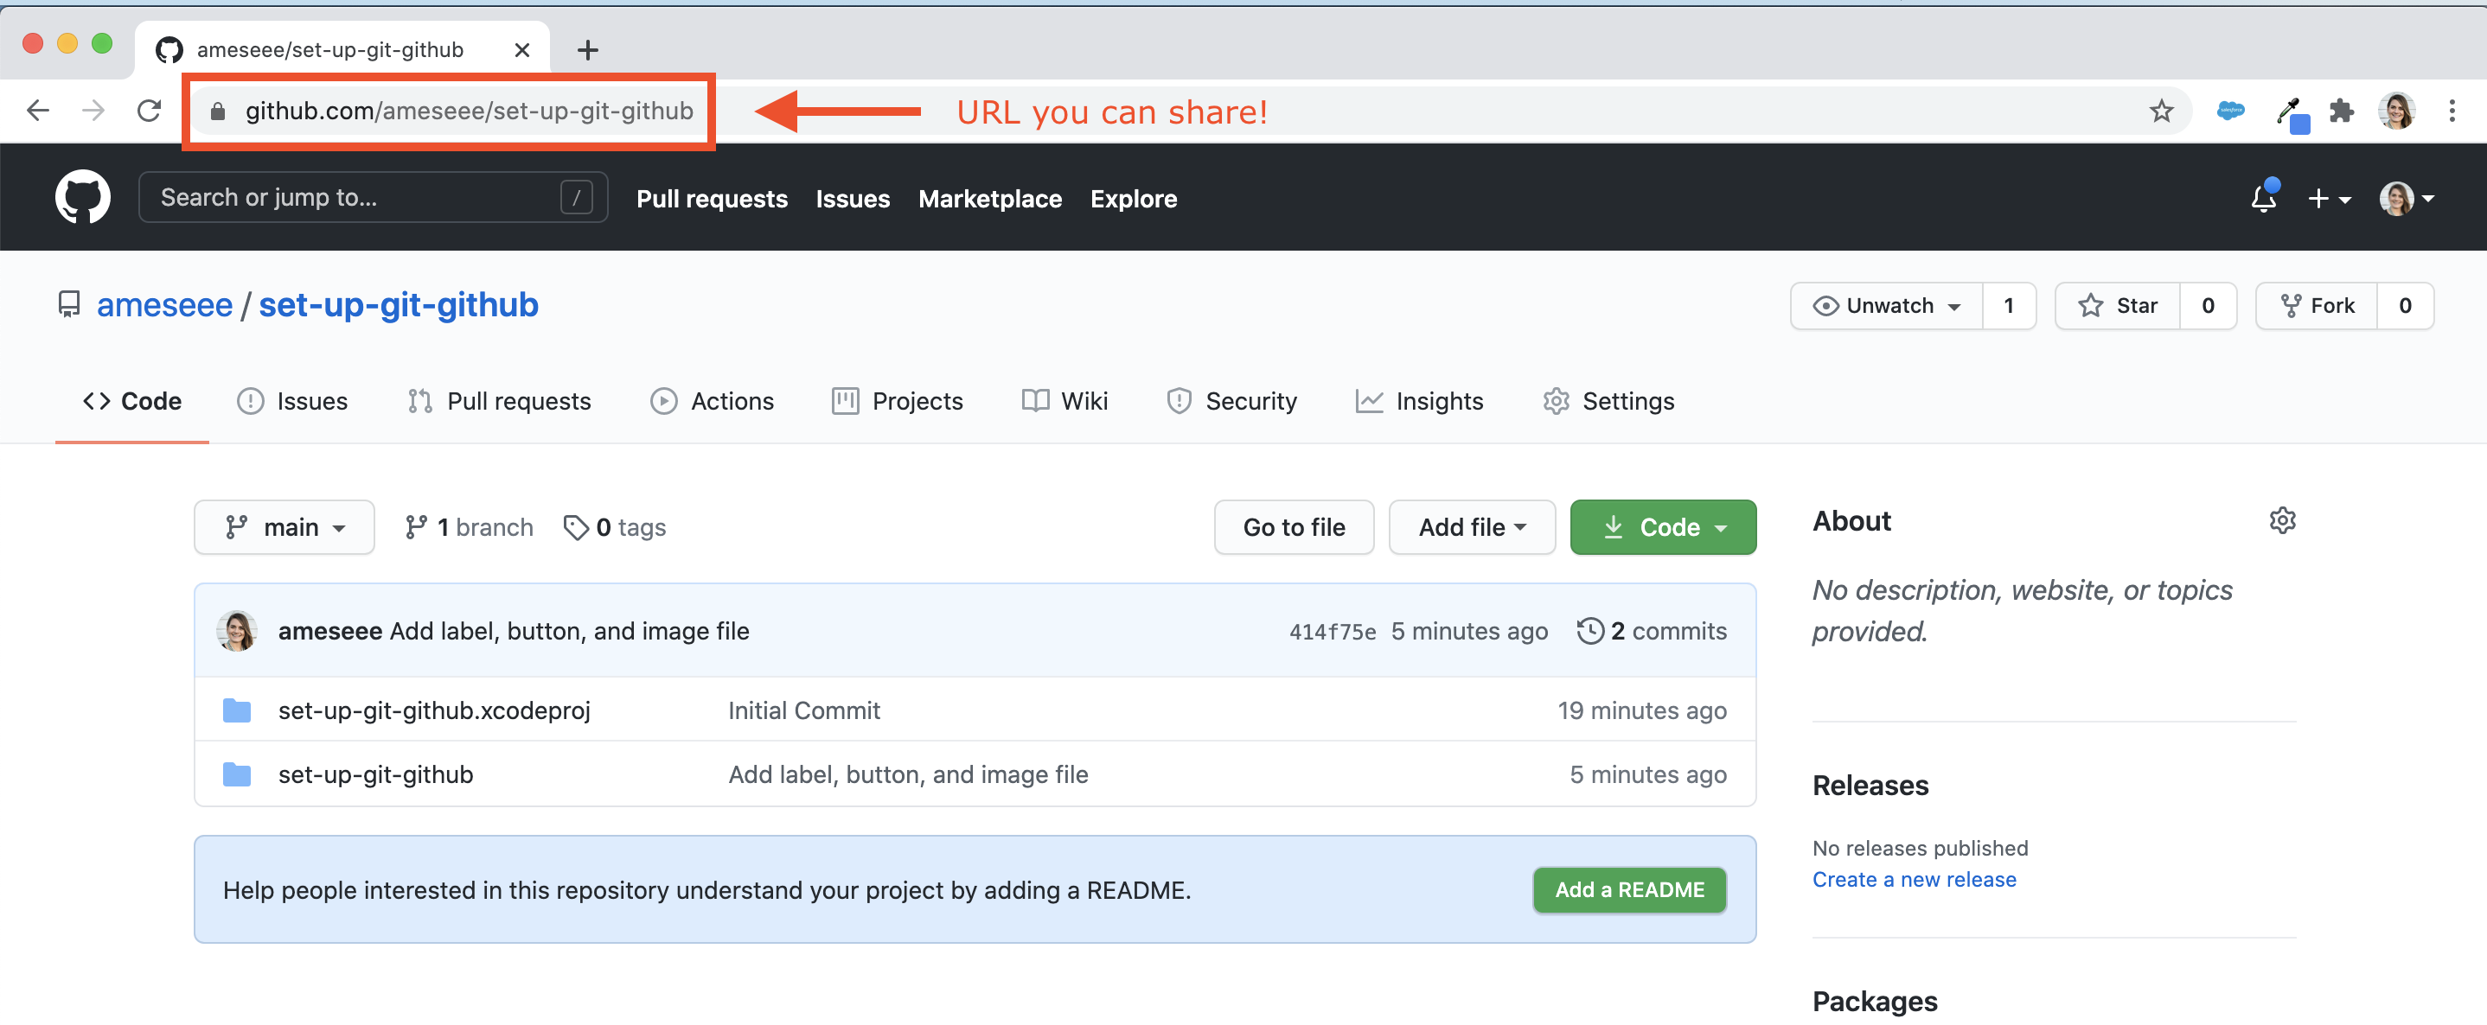Click the Create a new release link

1914,879
